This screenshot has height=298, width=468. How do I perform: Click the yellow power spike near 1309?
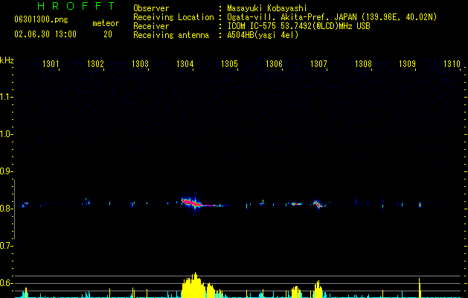tap(420, 288)
